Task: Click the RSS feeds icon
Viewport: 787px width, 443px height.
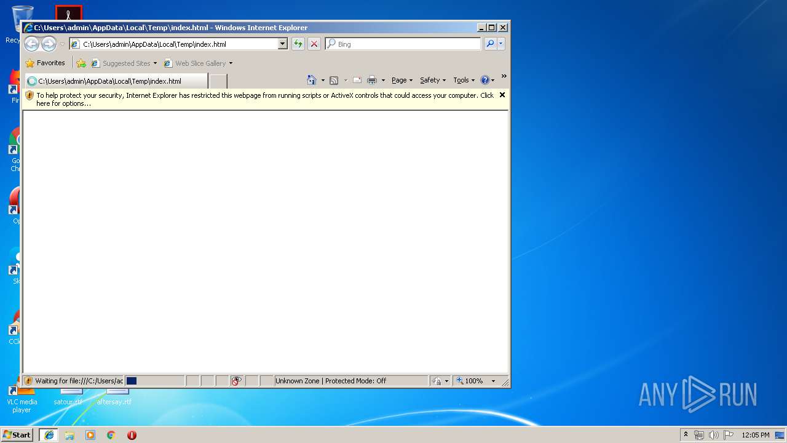Action: 334,80
